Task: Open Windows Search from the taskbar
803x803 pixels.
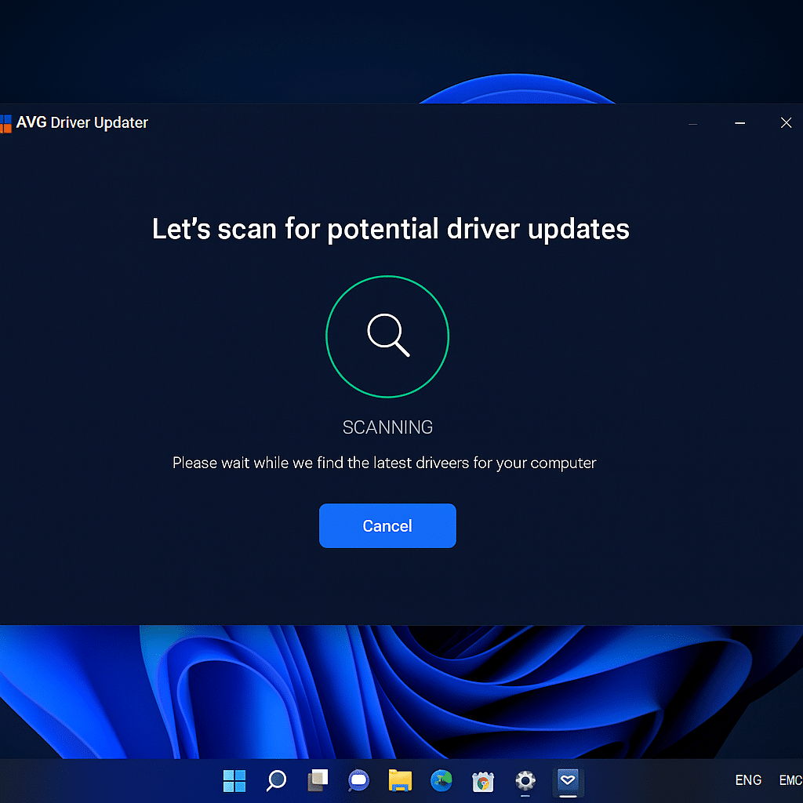Action: point(275,781)
